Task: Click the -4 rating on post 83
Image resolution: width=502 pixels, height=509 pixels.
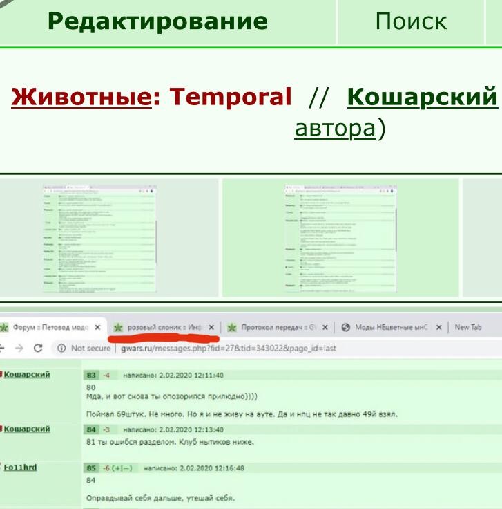Action: [x=106, y=376]
